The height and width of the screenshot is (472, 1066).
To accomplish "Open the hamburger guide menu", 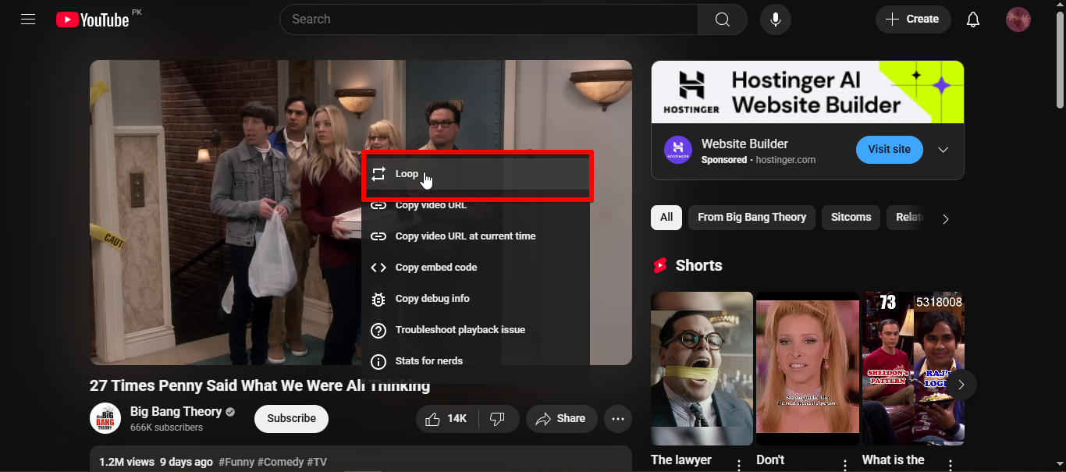I will click(28, 20).
